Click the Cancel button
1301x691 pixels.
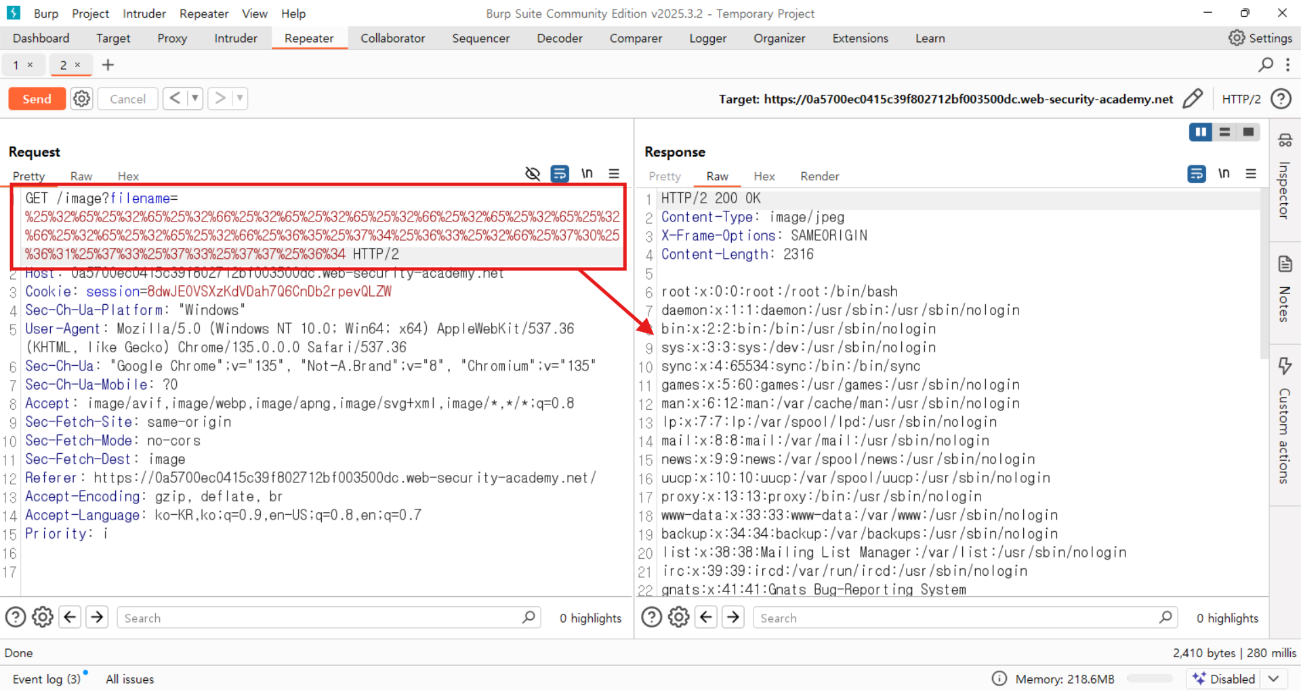pos(127,99)
